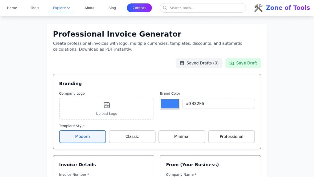
Task: Click the Contact button
Action: click(x=139, y=8)
